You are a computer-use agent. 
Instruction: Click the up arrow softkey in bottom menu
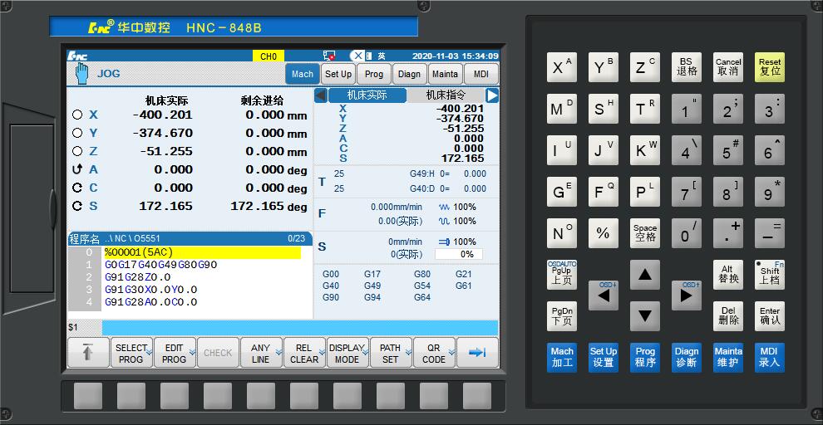point(87,353)
